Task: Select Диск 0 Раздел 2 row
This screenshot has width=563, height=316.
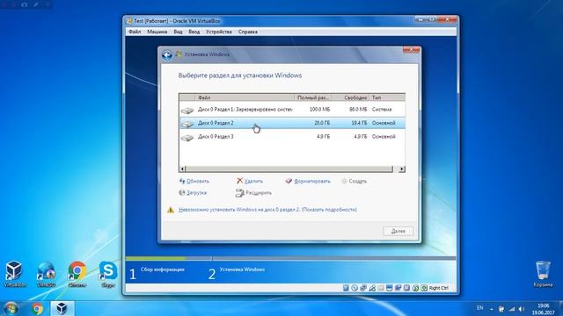Action: [x=292, y=123]
